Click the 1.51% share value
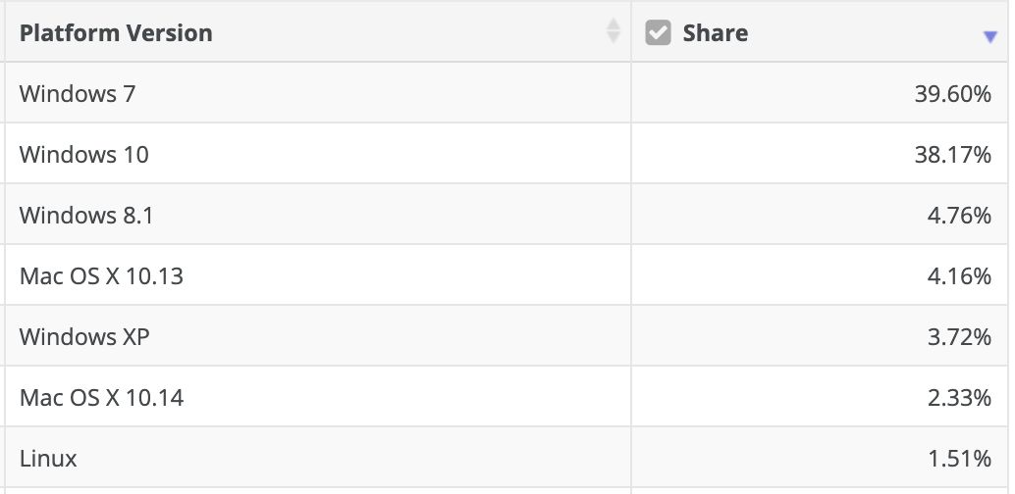Viewport: 1015px width, 494px height. point(957,458)
